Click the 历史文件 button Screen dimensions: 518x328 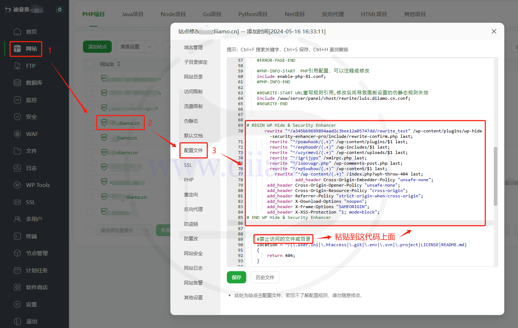pyautogui.click(x=265, y=277)
